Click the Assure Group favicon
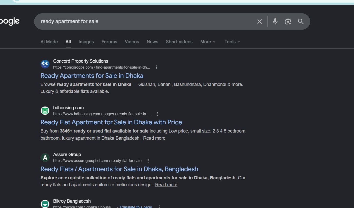The height and width of the screenshot is (208, 354). [x=45, y=158]
